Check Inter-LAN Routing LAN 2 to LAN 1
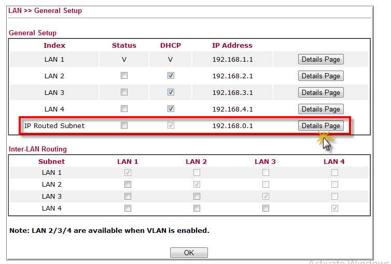The image size is (391, 264). pyautogui.click(x=128, y=184)
